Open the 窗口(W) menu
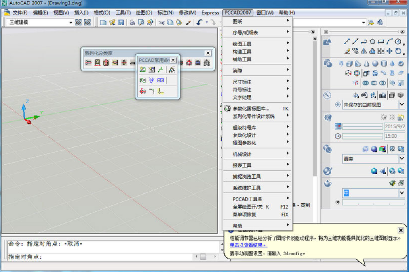Image resolution: width=409 pixels, height=272 pixels. coord(265,13)
